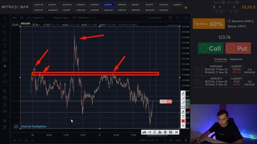Select the Lightshot rectangle tool
This screenshot has width=257, height=144.
[183, 108]
